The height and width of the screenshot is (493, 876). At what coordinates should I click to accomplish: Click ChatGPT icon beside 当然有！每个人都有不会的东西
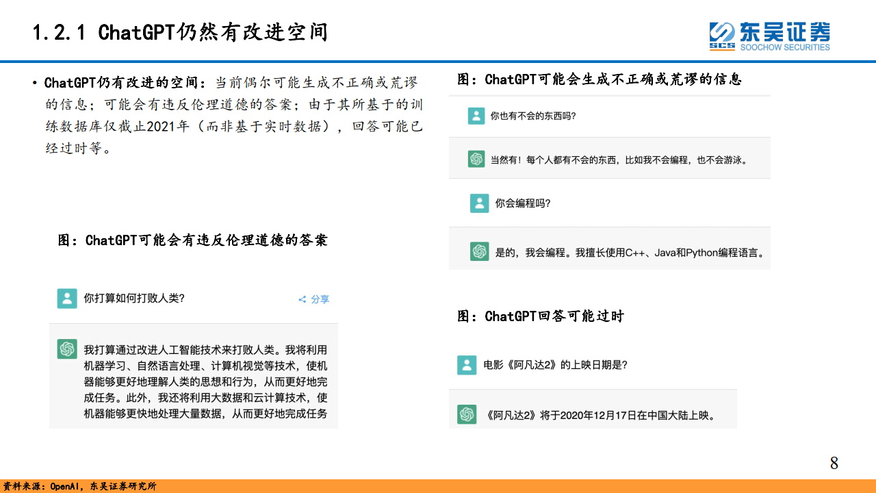tap(476, 159)
